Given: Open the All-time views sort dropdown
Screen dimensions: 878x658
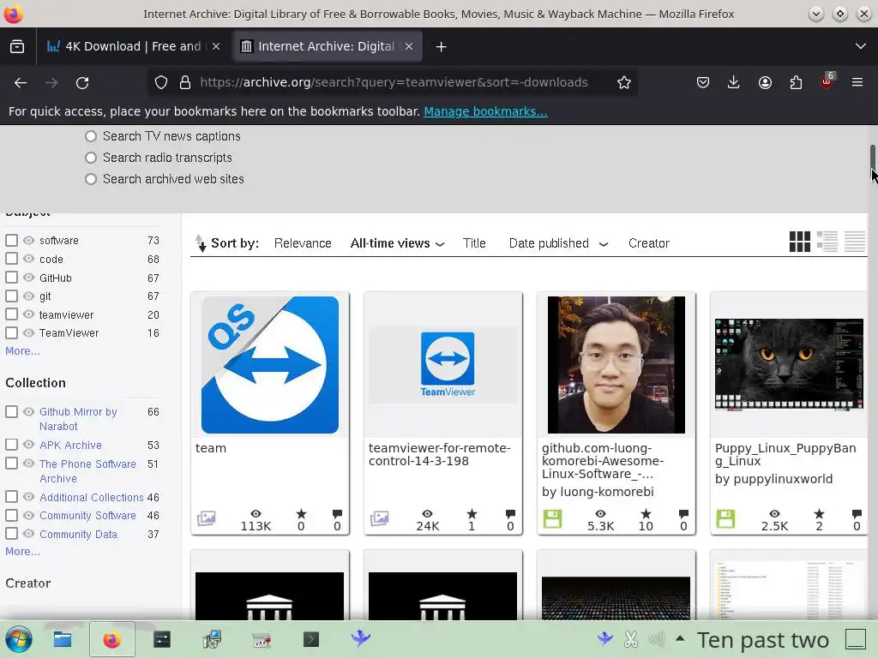Looking at the screenshot, I should (x=397, y=243).
